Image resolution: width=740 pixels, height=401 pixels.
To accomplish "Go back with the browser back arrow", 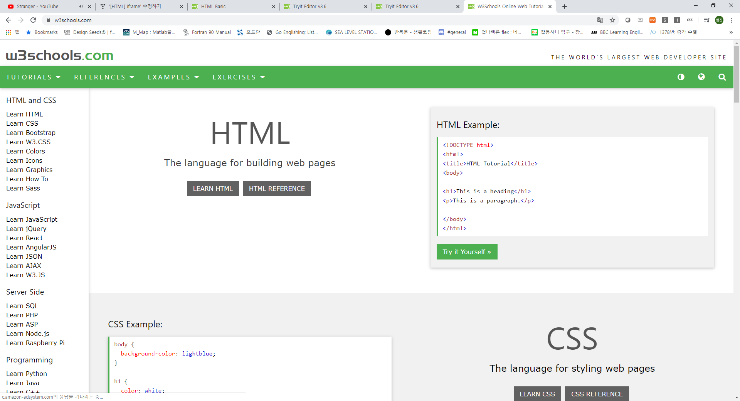I will coord(8,20).
